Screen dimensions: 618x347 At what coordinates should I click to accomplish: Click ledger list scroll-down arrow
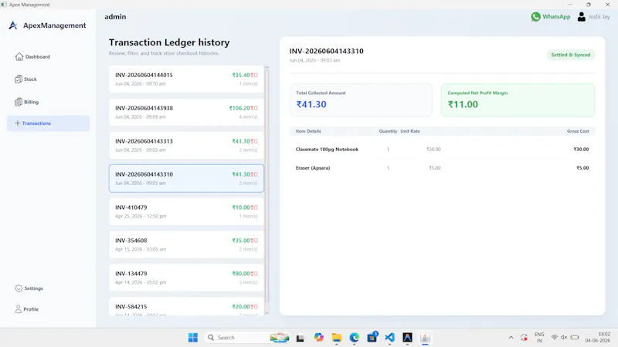click(267, 313)
